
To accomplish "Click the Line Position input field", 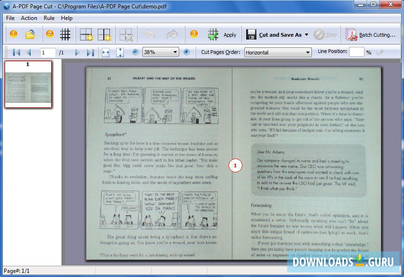I will click(x=357, y=52).
